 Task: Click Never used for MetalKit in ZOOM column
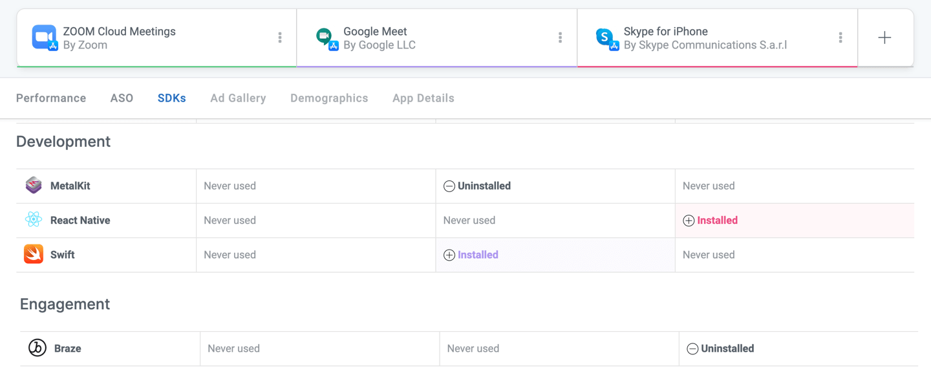[230, 186]
